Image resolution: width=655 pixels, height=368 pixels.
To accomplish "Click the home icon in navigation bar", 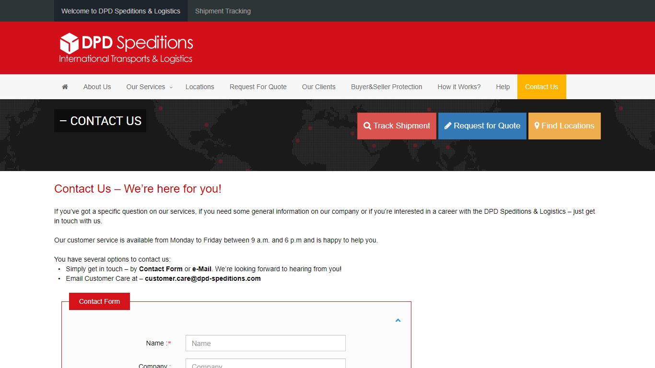I will coord(65,87).
